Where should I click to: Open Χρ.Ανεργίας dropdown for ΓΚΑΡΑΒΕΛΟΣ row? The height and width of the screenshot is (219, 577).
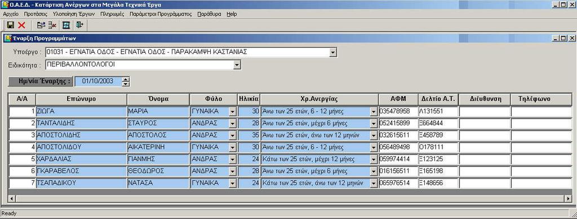point(374,171)
